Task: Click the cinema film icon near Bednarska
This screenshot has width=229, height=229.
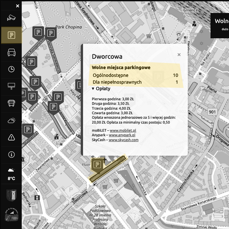Action: 37,198
